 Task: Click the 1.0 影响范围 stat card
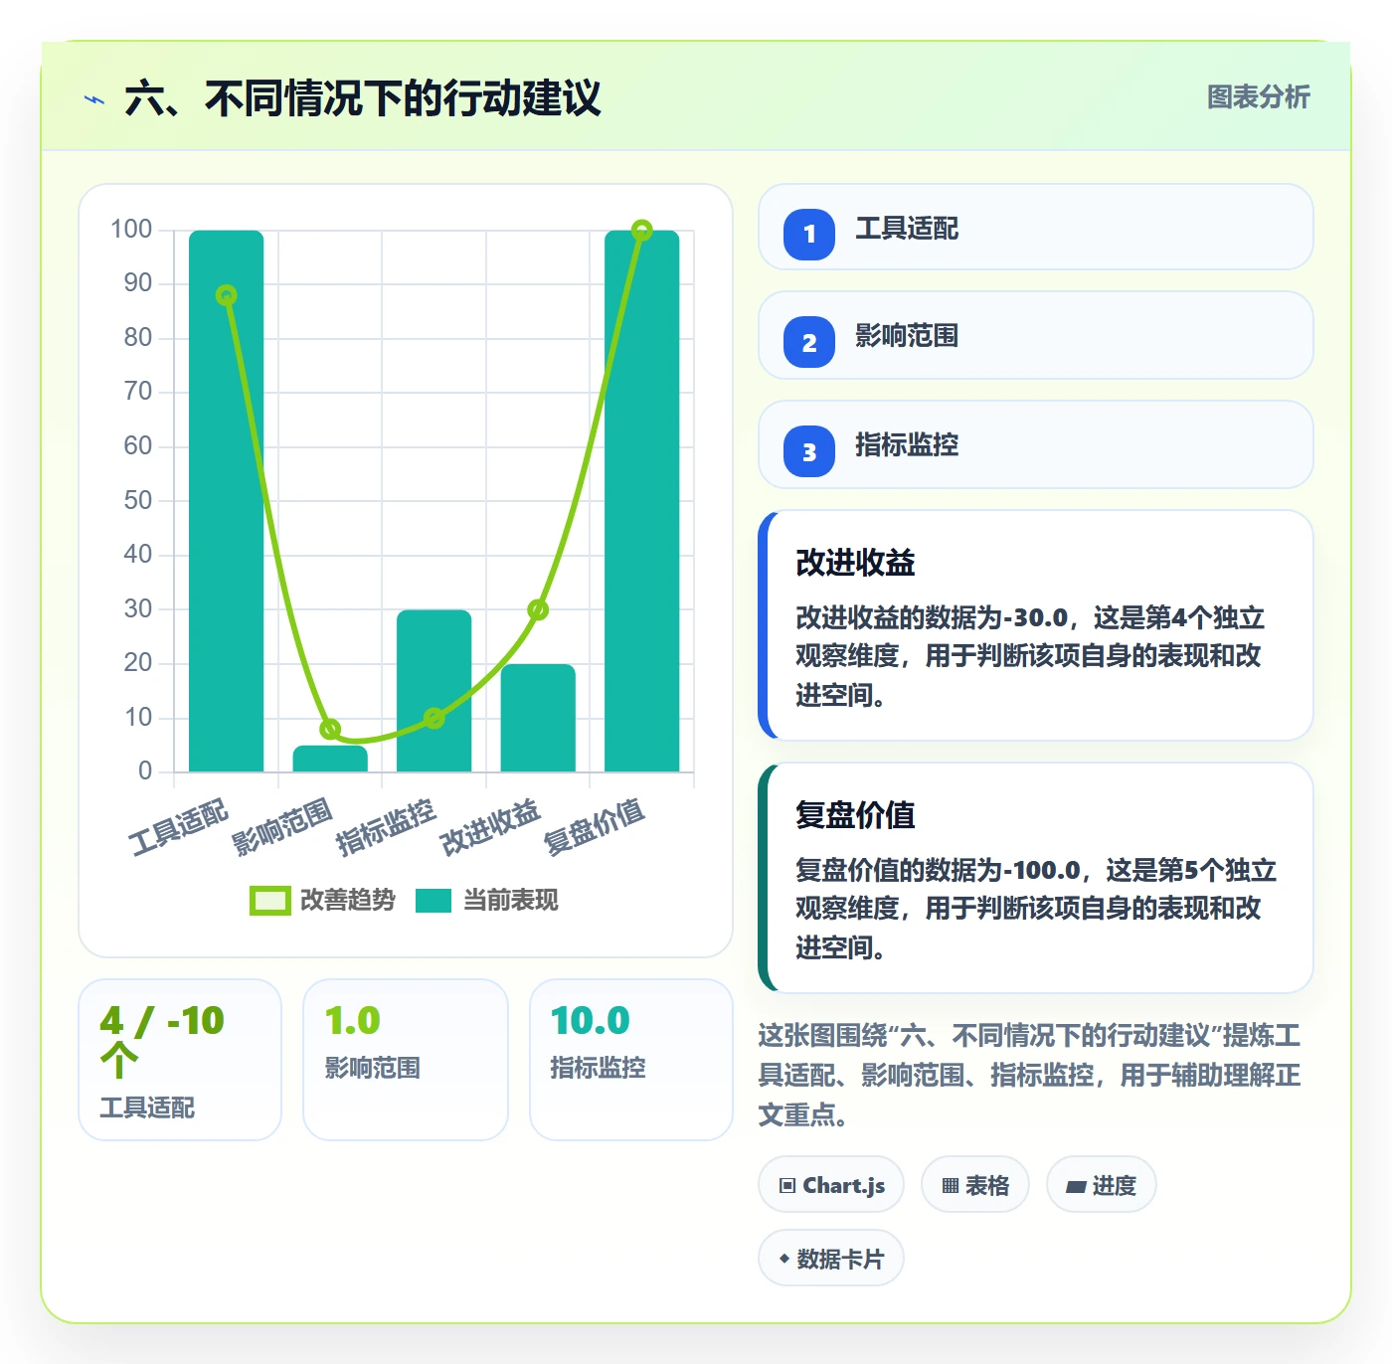[406, 1060]
